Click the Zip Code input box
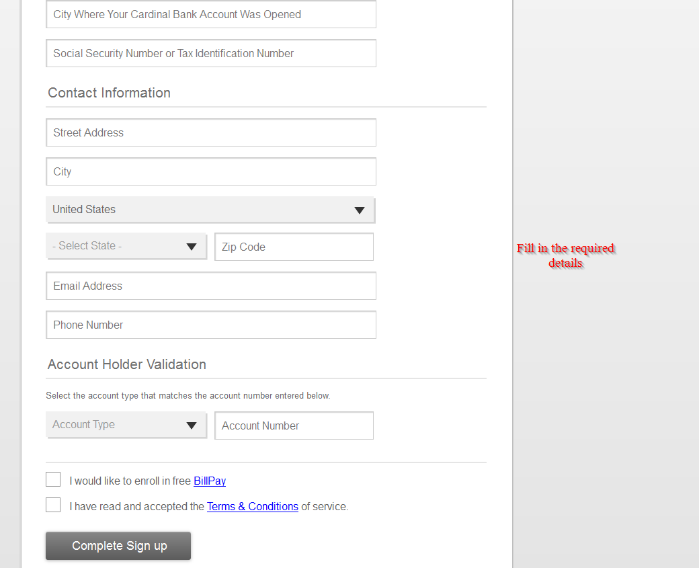This screenshot has height=568, width=699. coord(294,247)
